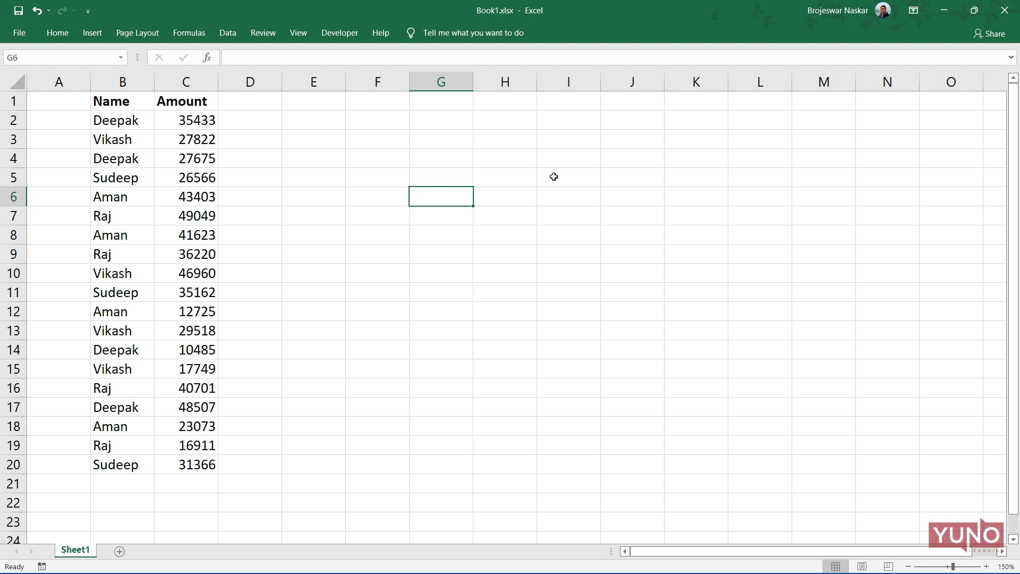Viewport: 1020px width, 574px height.
Task: Expand the formula bar with its chevron
Action: (x=1011, y=57)
